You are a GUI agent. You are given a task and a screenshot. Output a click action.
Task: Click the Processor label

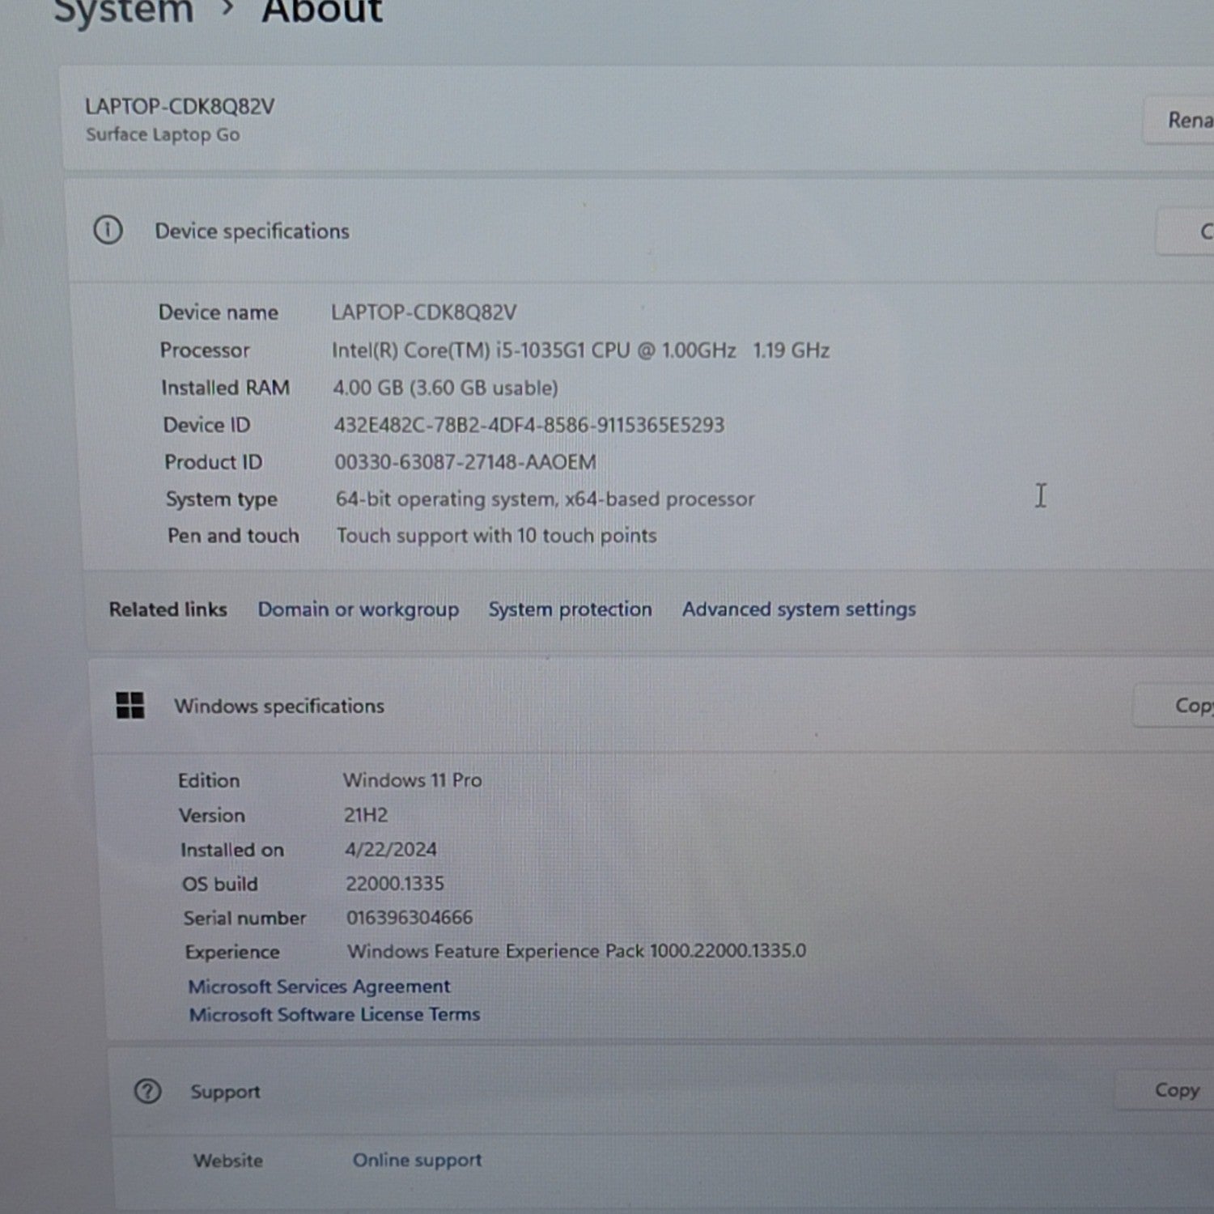(x=205, y=350)
